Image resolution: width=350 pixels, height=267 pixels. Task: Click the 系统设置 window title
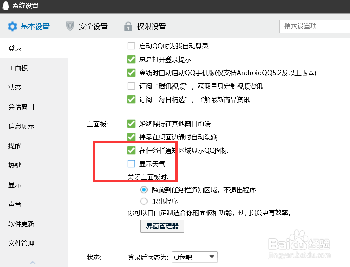(x=25, y=5)
